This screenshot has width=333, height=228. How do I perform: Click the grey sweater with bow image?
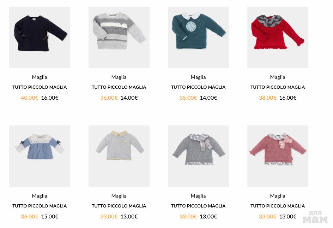coord(198,156)
